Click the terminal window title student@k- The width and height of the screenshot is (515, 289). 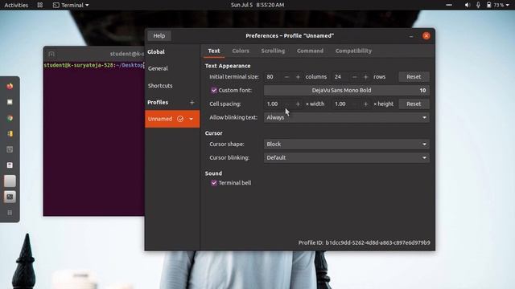(127, 54)
